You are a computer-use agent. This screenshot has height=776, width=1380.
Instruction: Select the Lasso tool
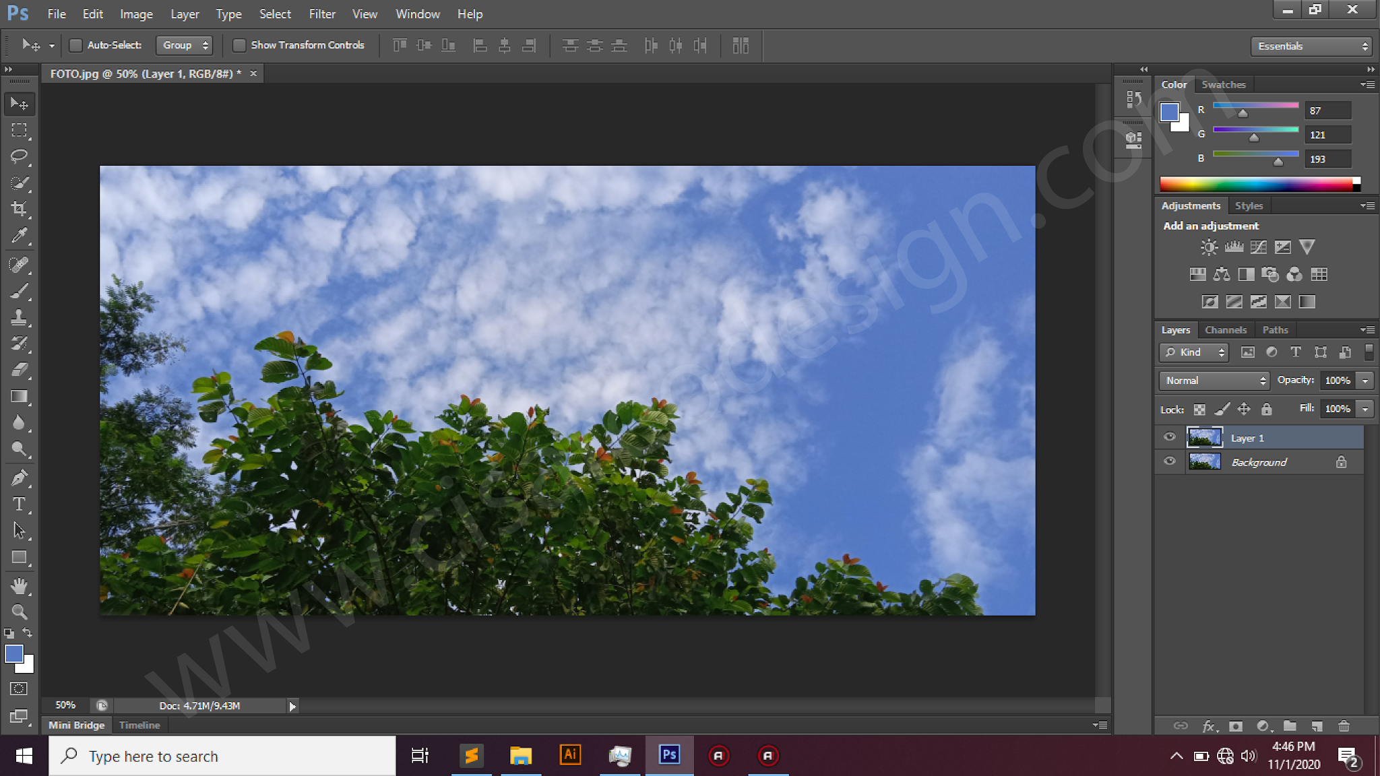[19, 156]
